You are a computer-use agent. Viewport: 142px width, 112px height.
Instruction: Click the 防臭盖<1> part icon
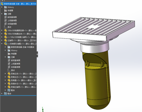click(9, 80)
